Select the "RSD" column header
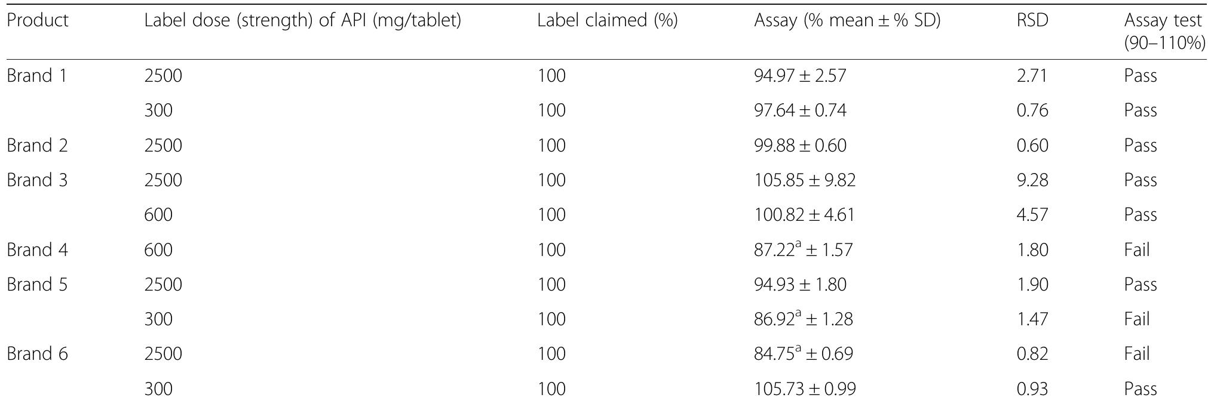This screenshot has width=1208, height=407. 1032,21
